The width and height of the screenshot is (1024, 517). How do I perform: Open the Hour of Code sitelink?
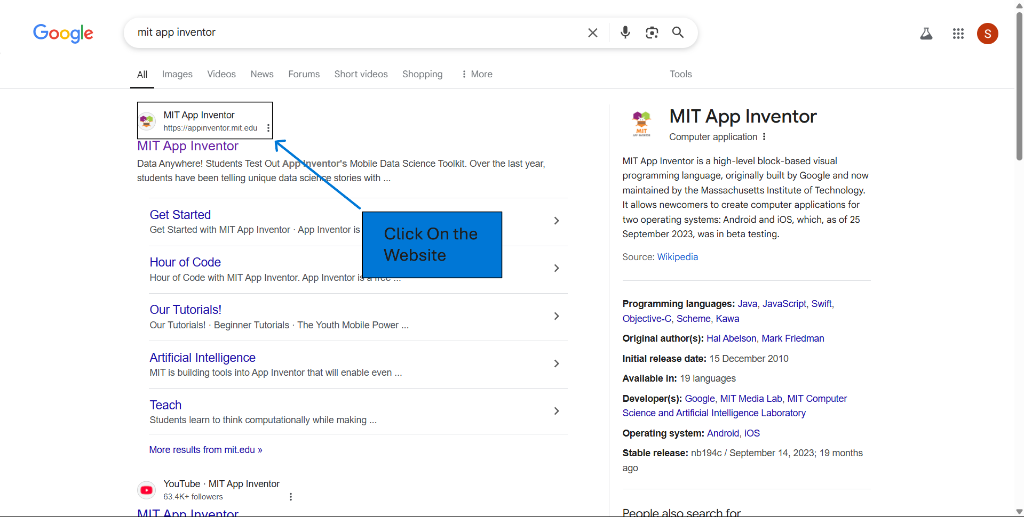[185, 262]
